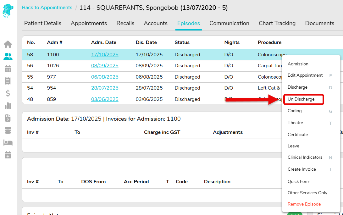Open the Patients people icon in the sidebar
Image resolution: width=343 pixels, height=215 pixels.
(x=8, y=57)
